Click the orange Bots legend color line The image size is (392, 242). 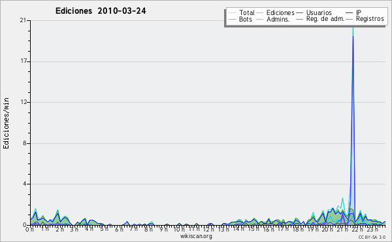pyautogui.click(x=232, y=19)
